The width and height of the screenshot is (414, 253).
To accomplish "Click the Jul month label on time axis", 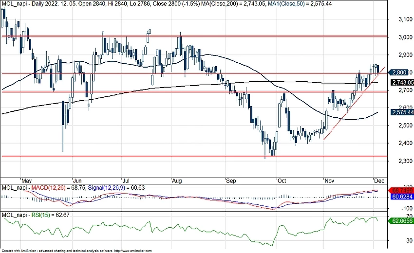I will 126,181.
